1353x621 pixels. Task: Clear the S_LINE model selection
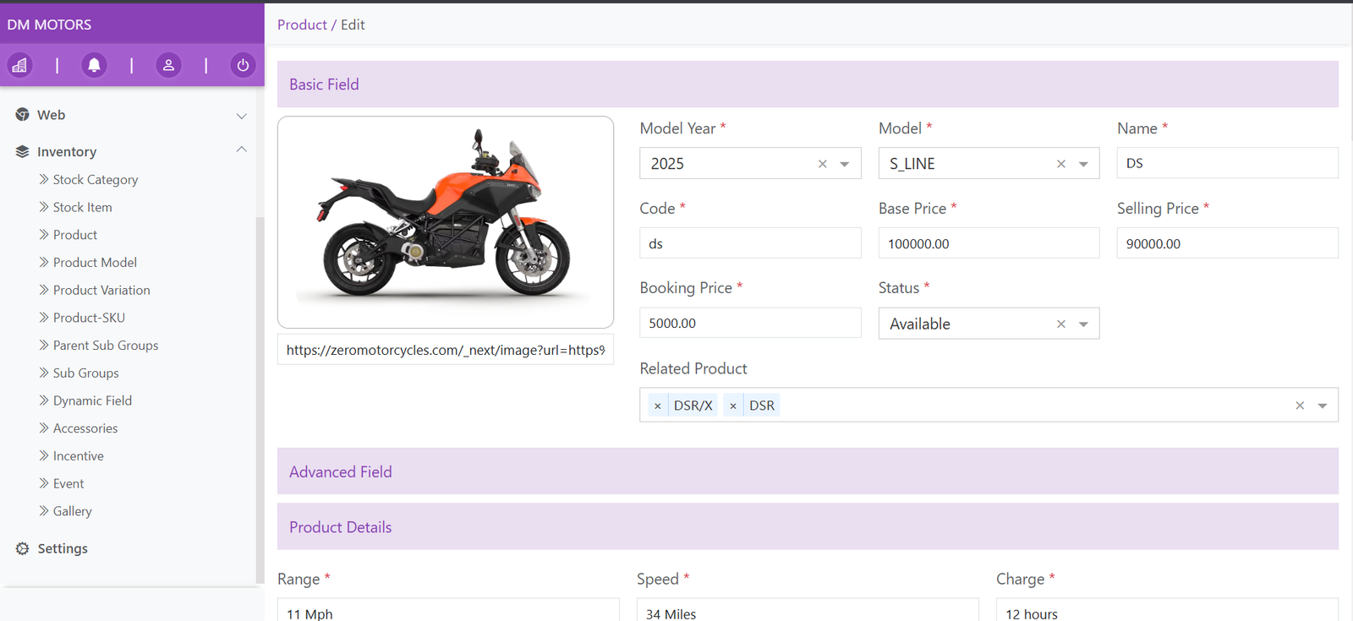(x=1061, y=164)
